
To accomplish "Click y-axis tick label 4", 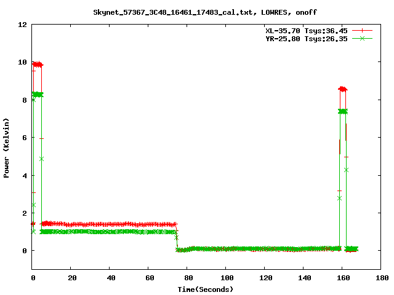I will pos(25,176).
